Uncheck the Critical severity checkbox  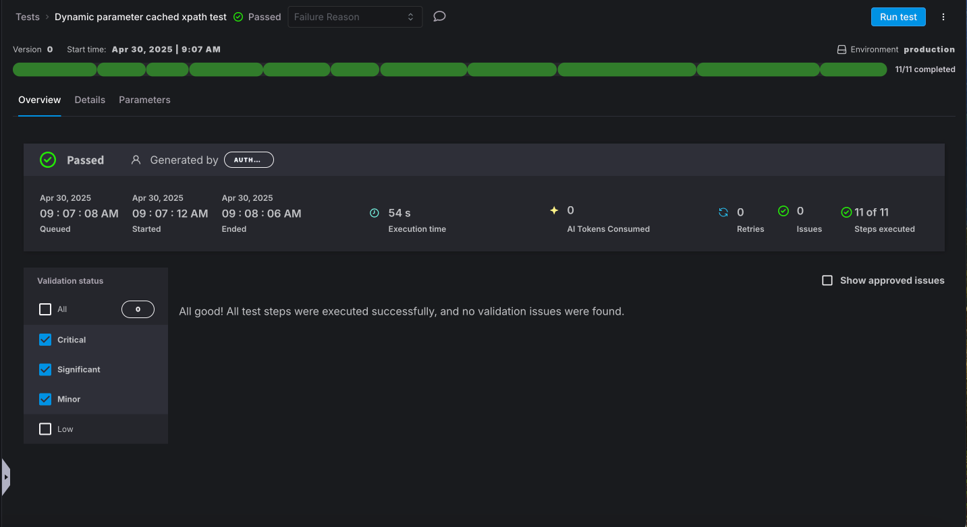pyautogui.click(x=45, y=340)
